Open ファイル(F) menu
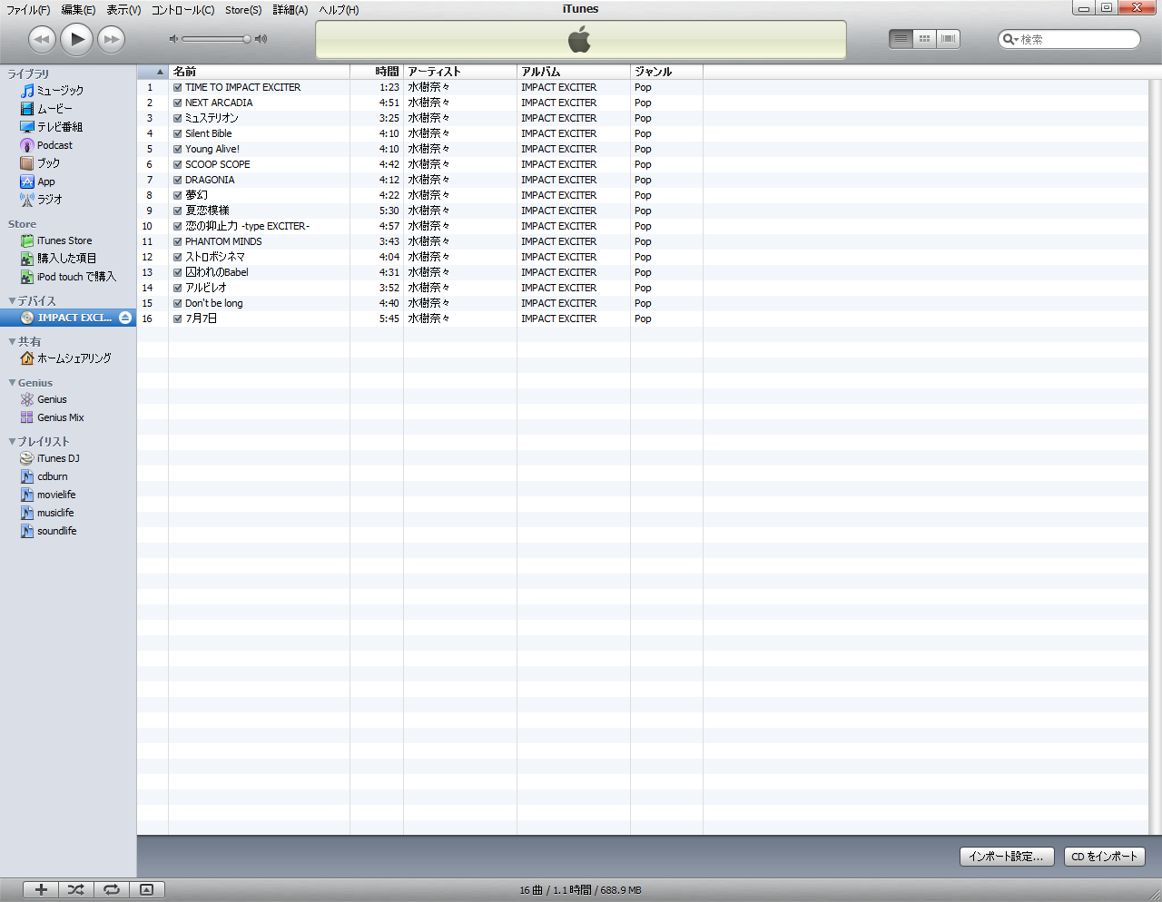1162x902 pixels. click(x=28, y=10)
